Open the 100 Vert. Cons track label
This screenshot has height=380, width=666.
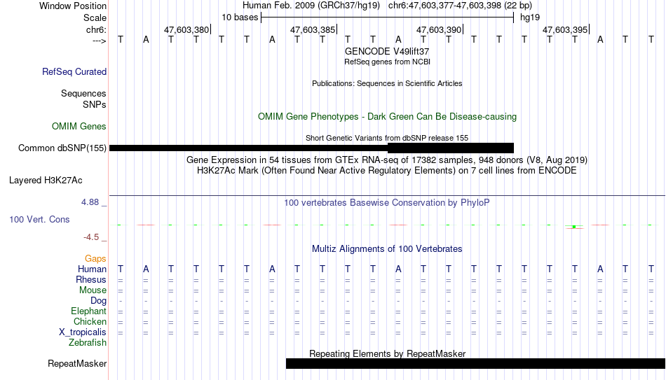(x=39, y=219)
